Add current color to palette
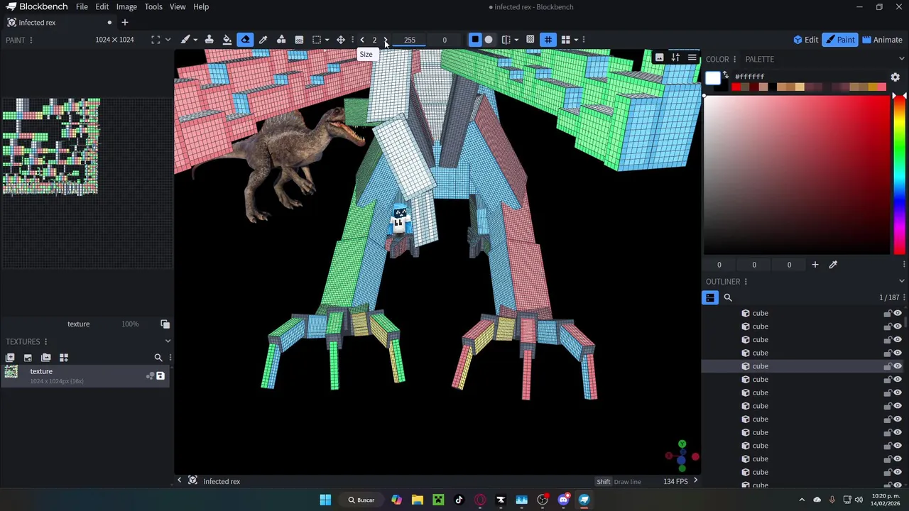Viewport: 909px width, 511px height. pos(815,265)
